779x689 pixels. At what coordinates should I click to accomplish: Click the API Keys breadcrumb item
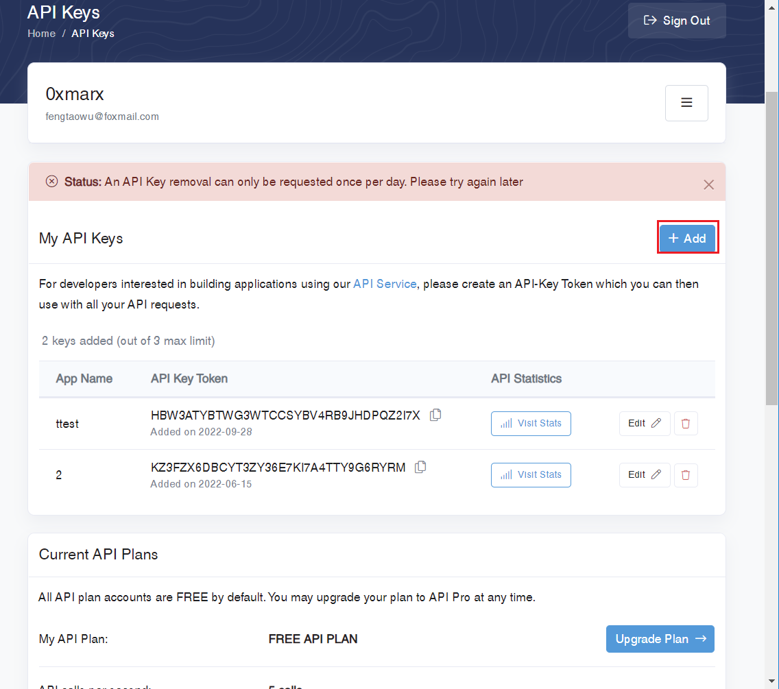coord(93,34)
